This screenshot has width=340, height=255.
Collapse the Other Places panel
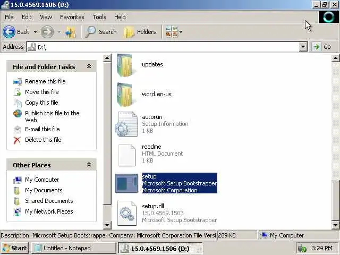point(89,165)
